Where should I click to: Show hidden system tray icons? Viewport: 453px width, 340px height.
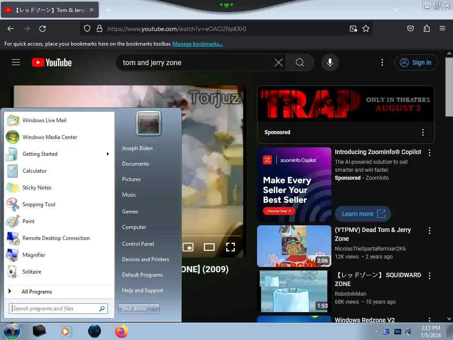point(376,332)
